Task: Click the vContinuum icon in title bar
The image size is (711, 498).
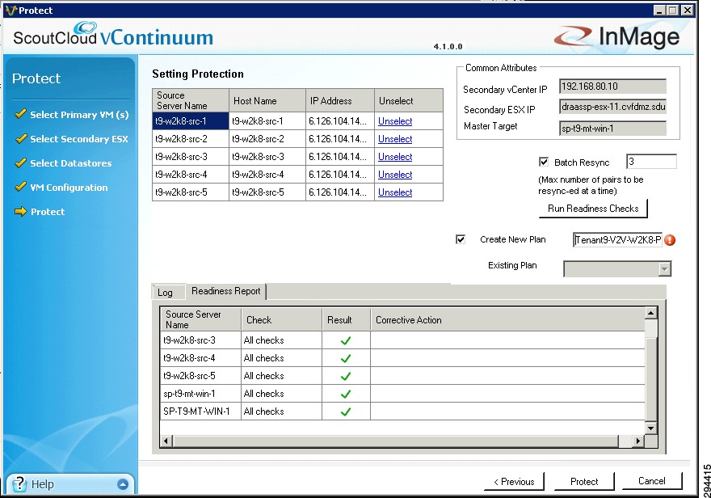Action: click(11, 10)
